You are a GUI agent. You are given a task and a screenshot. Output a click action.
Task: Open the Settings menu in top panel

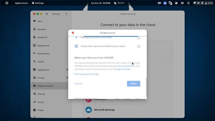(x=38, y=3)
